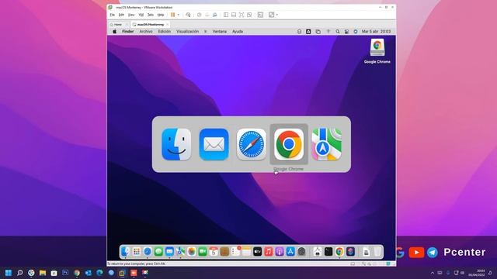Open Finder from the macOS dock
497x279 pixels.
click(x=126, y=252)
